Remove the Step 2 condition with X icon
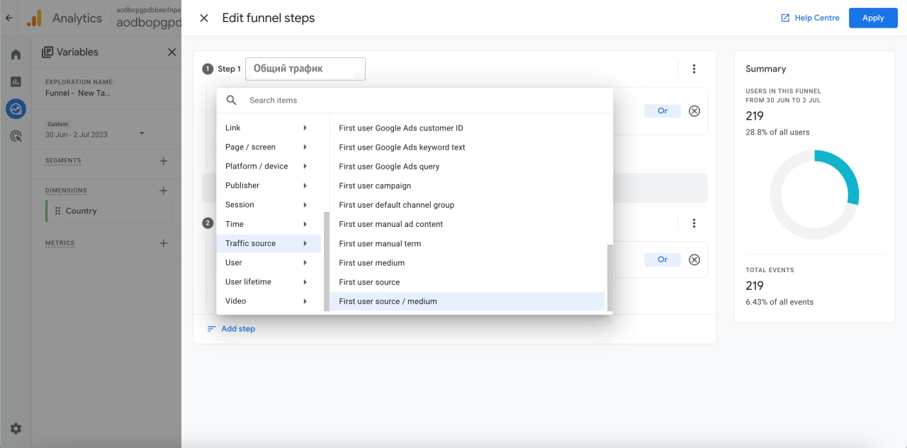Image resolution: width=907 pixels, height=448 pixels. 694,259
